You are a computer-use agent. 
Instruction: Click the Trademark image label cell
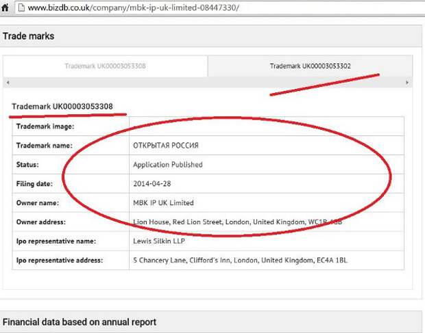[x=71, y=126]
